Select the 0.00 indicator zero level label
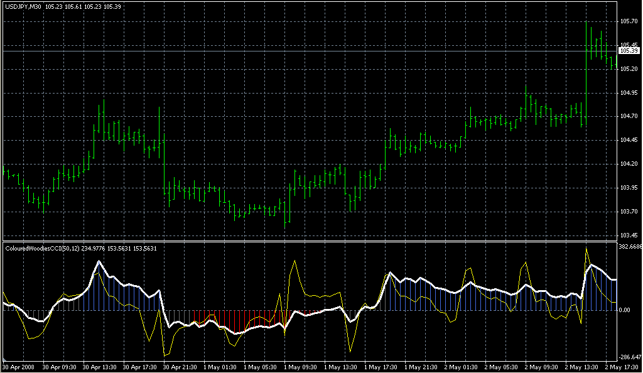Screen dimensions: 643x373 pyautogui.click(x=625, y=310)
